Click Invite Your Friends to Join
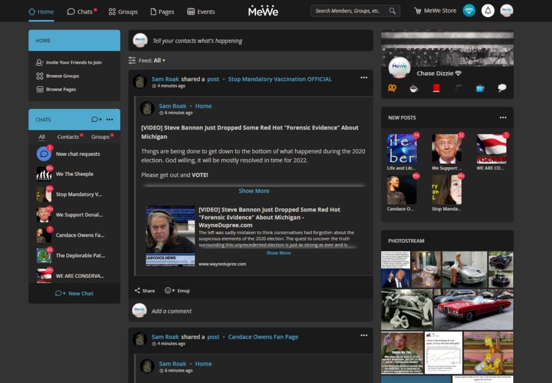This screenshot has height=383, width=552. tap(69, 63)
